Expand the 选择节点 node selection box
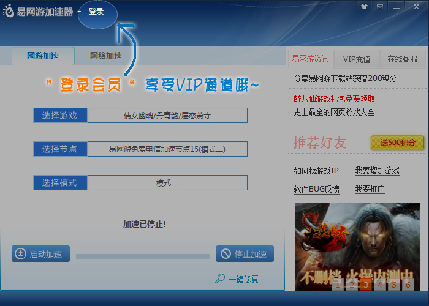429x306 pixels. click(167, 149)
